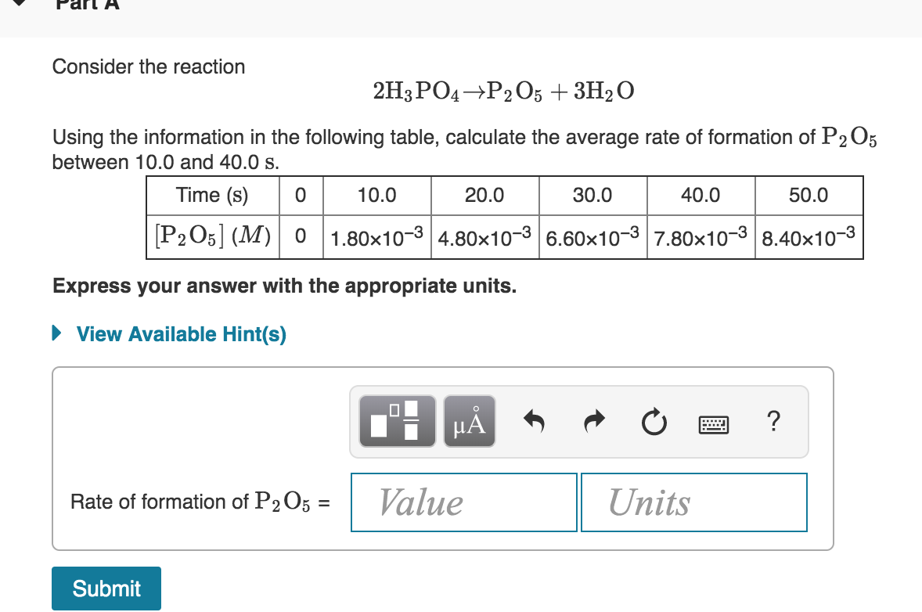Open the μÅ units symbol tool
Viewport: 922px width, 612px height.
tap(469, 421)
